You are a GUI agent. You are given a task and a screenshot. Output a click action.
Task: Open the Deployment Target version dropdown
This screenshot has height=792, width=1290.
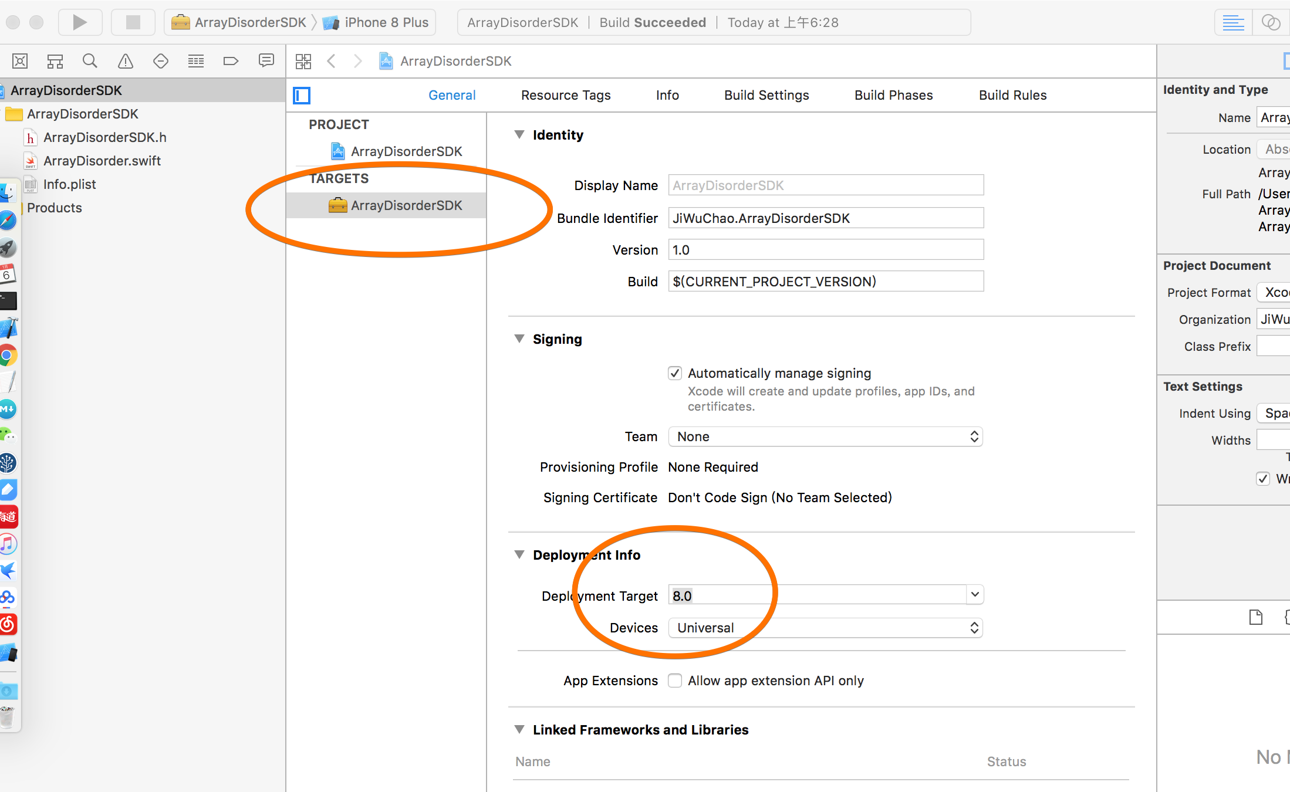[975, 595]
